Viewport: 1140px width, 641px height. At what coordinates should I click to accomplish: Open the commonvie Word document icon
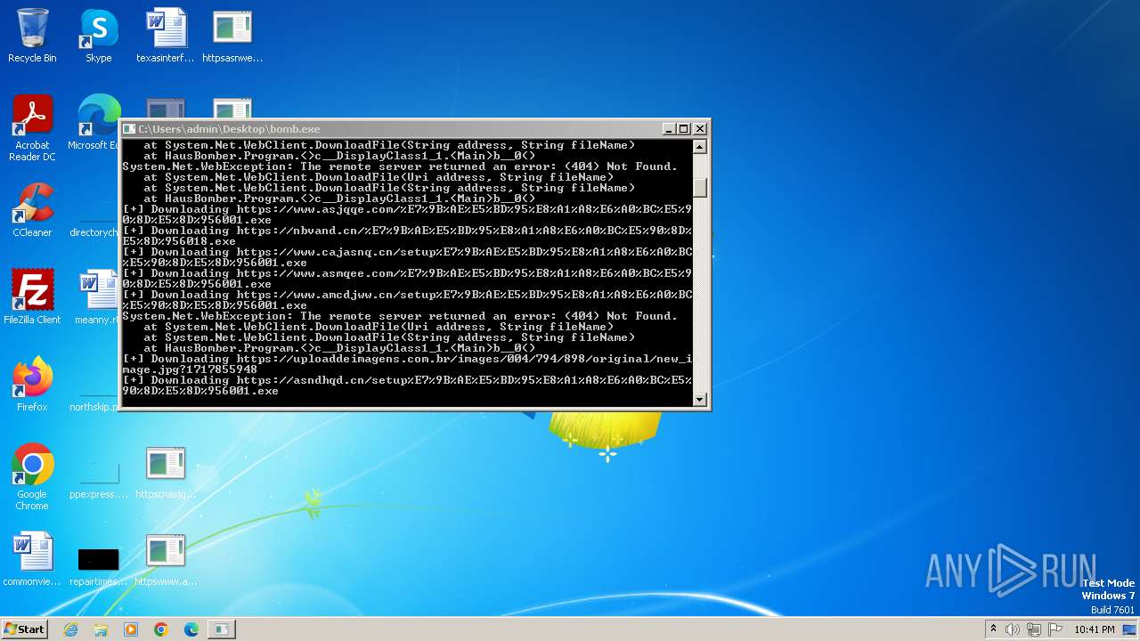tap(32, 560)
